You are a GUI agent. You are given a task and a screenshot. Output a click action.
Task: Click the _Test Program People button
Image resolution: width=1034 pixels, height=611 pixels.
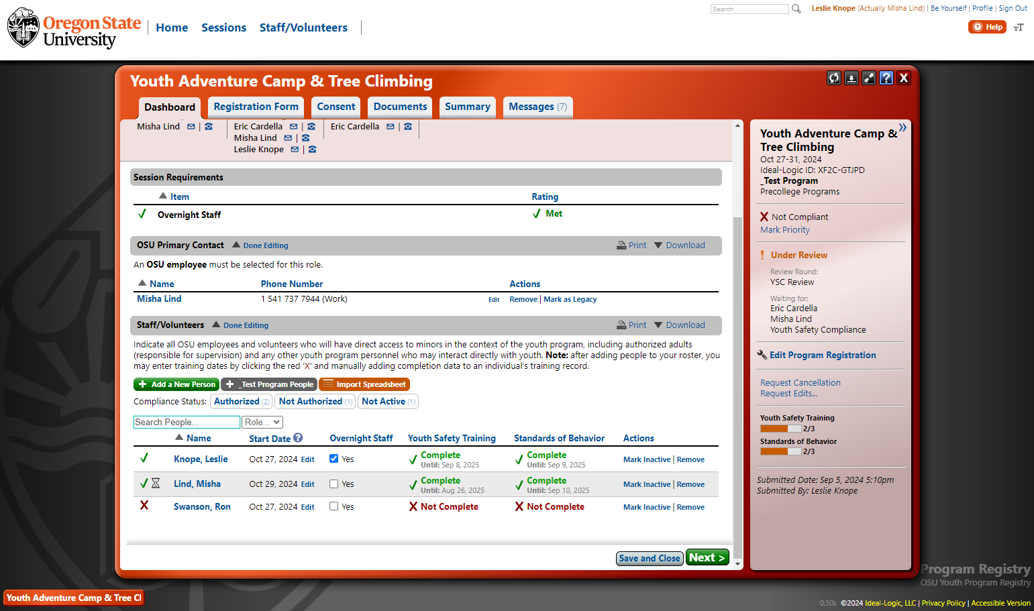pos(269,384)
